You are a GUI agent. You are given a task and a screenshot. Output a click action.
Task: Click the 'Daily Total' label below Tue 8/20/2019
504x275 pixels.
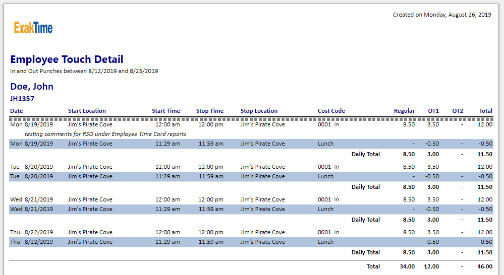(365, 187)
